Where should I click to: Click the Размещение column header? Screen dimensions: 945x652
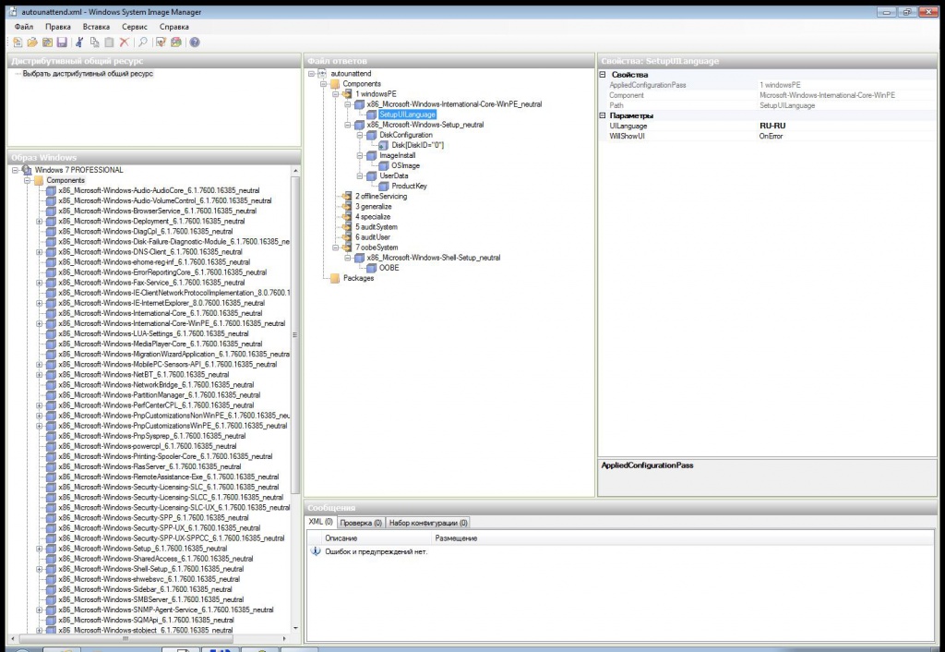coord(456,538)
